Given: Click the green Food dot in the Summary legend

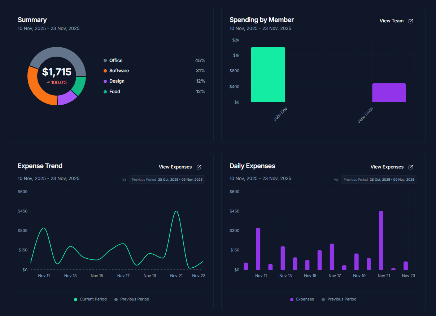Looking at the screenshot, I should coord(105,91).
